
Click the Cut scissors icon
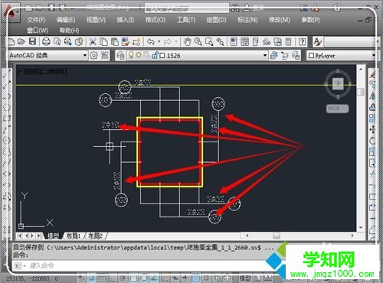point(93,41)
